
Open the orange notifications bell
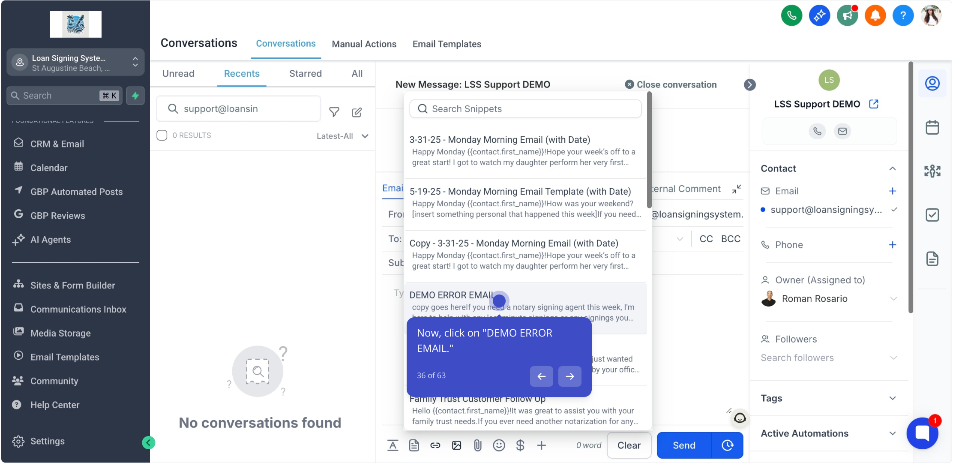click(875, 16)
